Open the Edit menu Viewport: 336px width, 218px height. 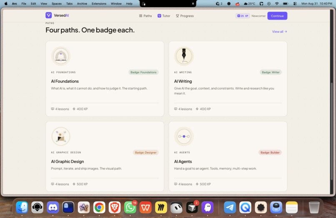pos(33,4)
